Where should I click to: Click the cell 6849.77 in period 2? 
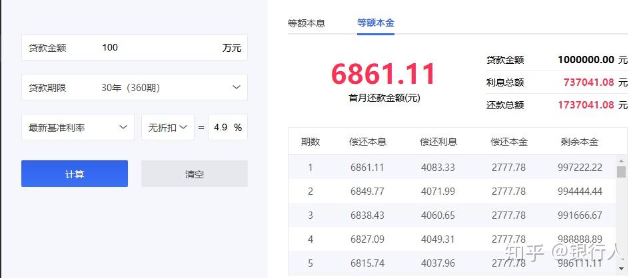367,191
